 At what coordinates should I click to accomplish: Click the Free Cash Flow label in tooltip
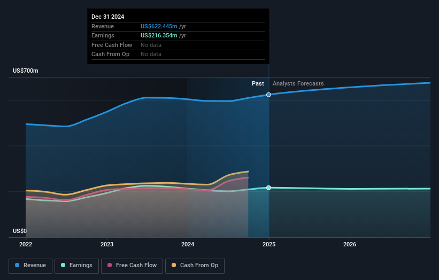(112, 45)
